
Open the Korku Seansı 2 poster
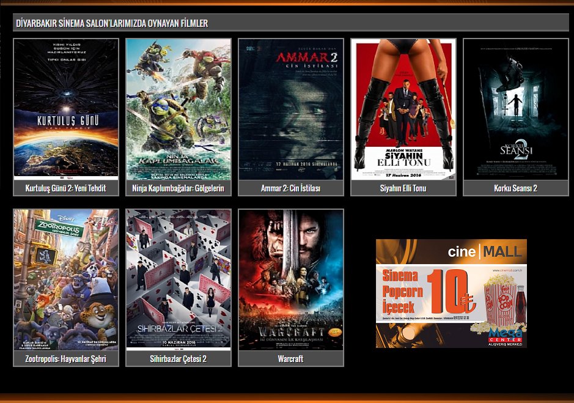[515, 109]
